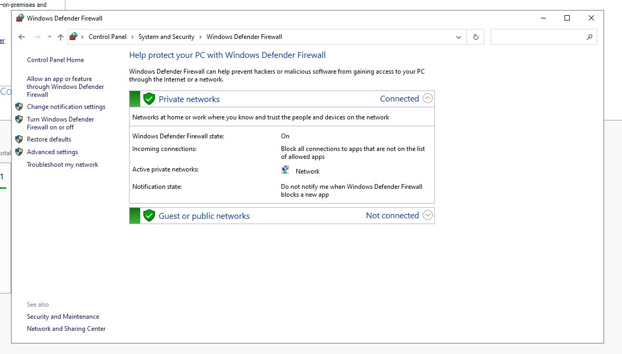The width and height of the screenshot is (622, 354).
Task: Open Turn Windows Defender Firewall on or off
Action: [x=60, y=123]
